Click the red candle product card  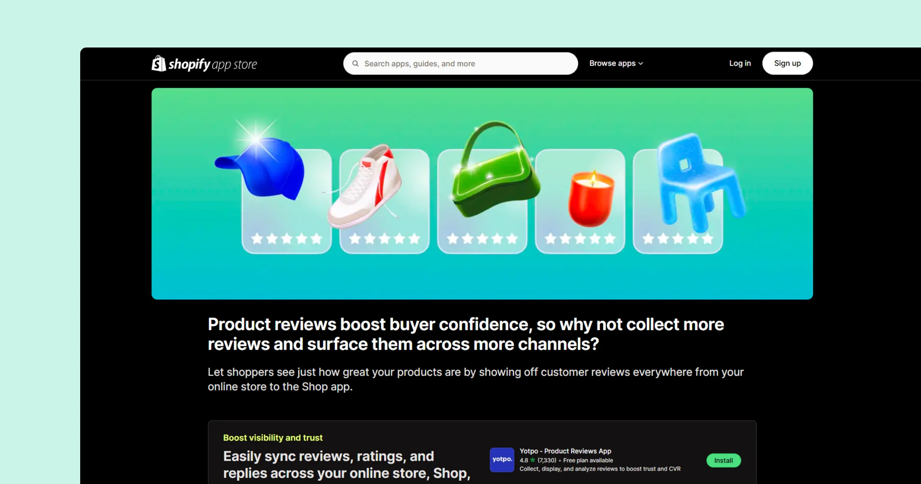(580, 201)
